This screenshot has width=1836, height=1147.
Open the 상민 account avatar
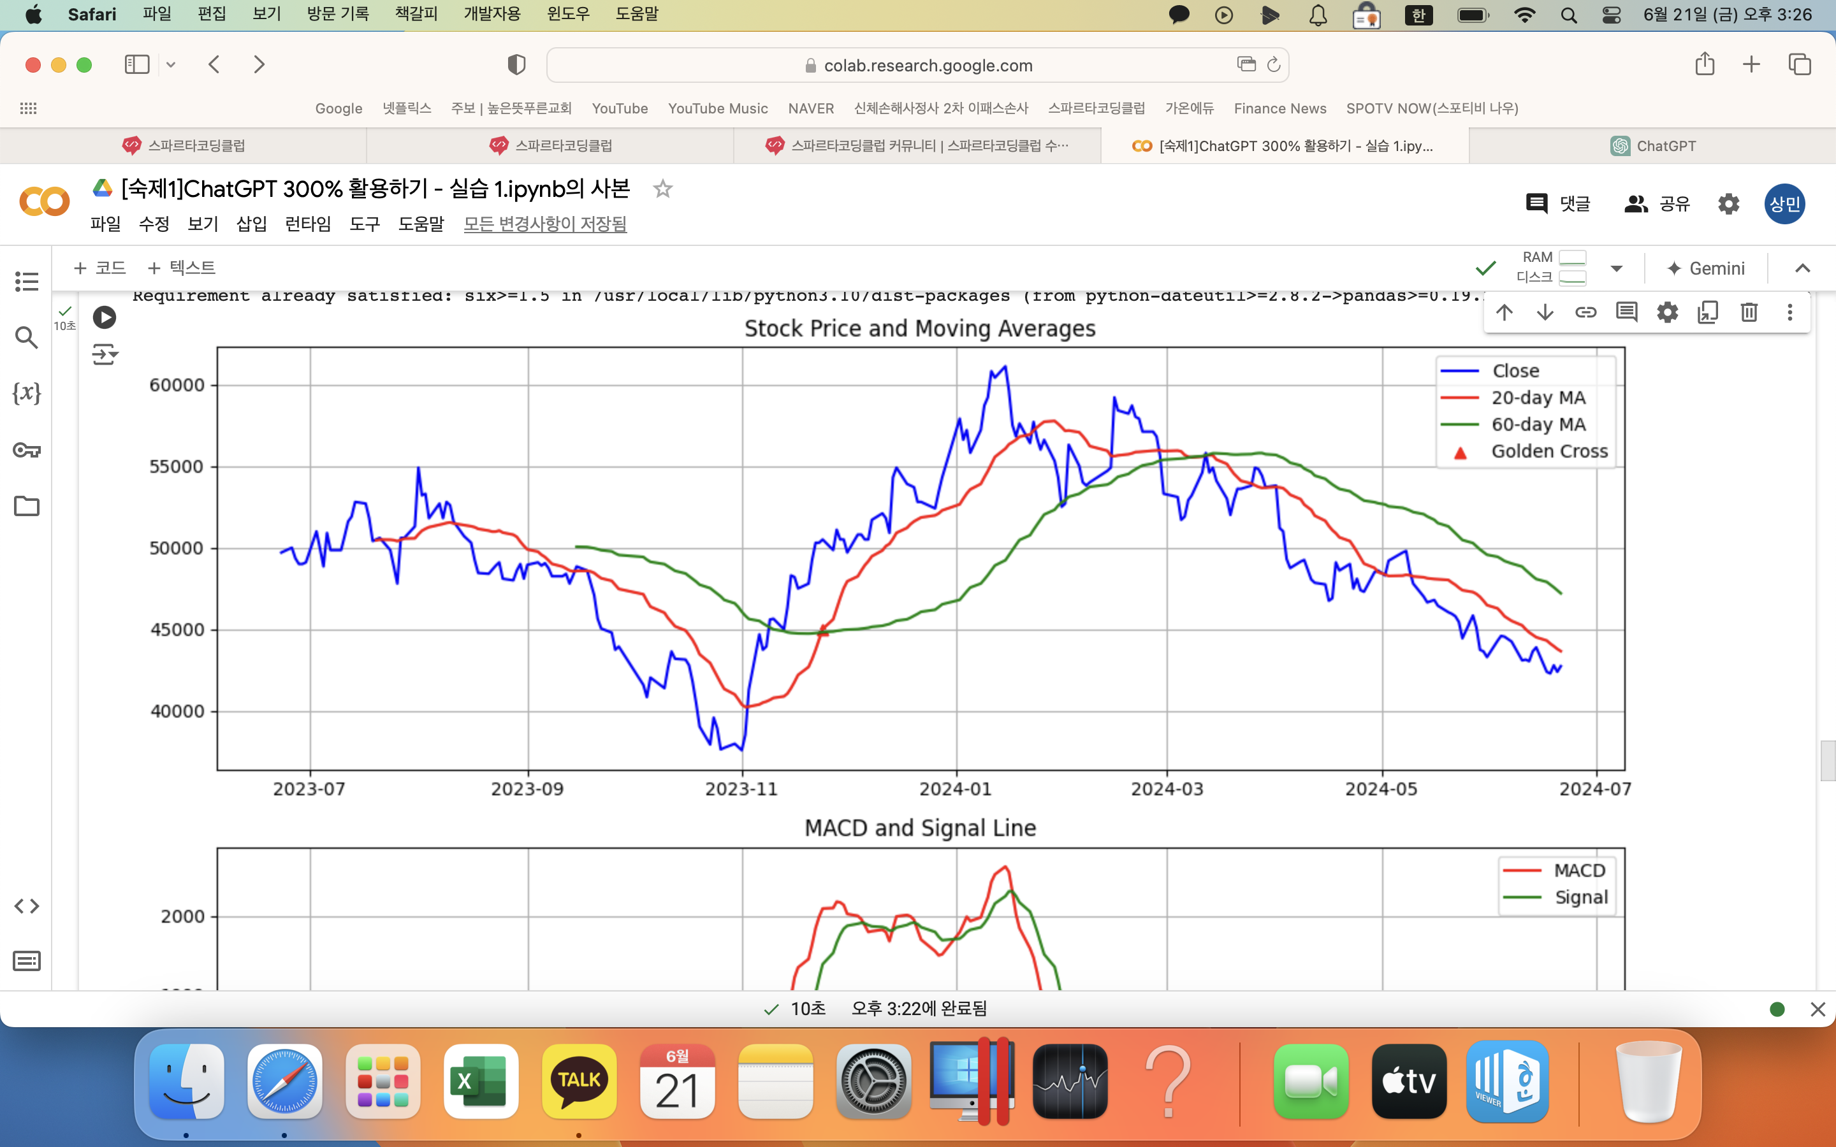[x=1784, y=203]
